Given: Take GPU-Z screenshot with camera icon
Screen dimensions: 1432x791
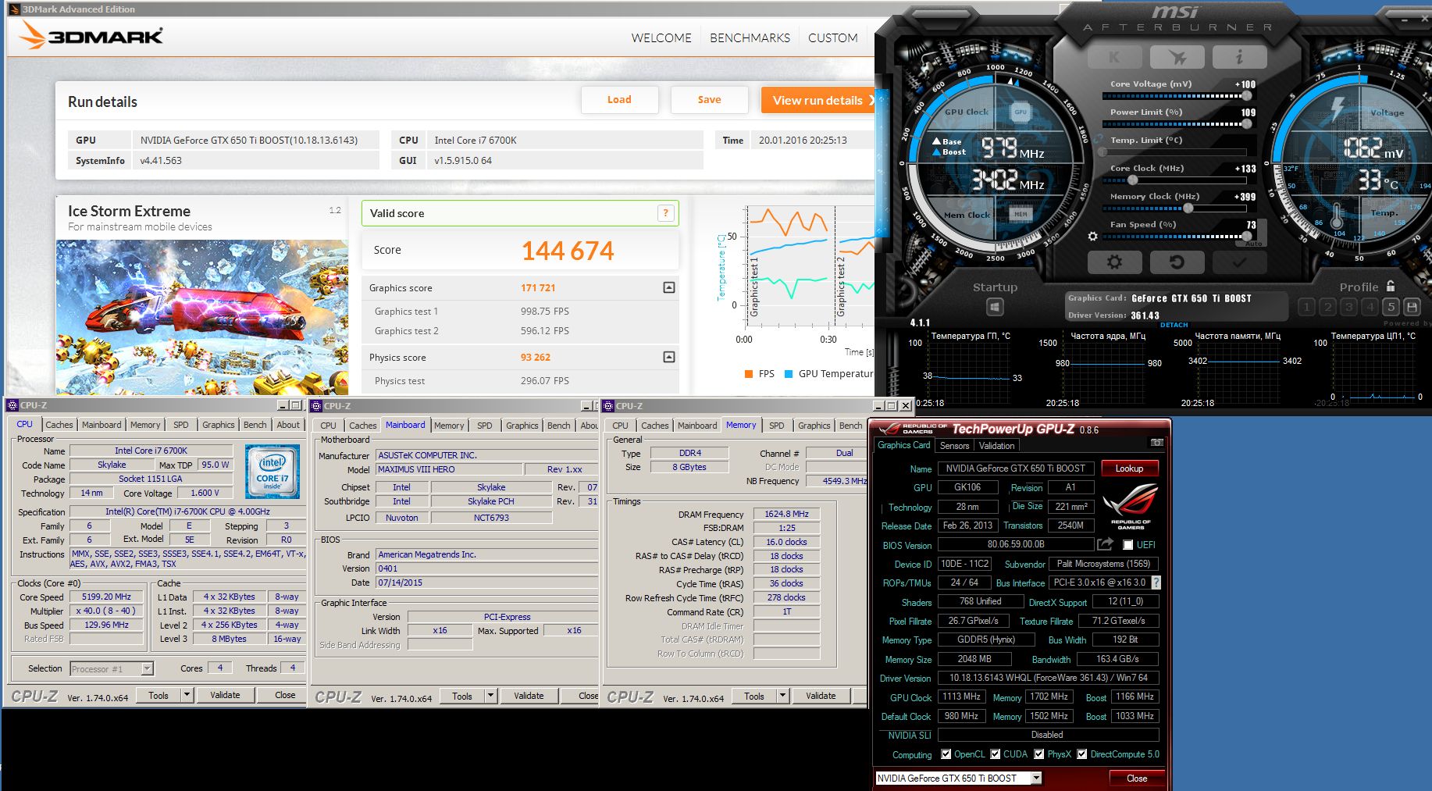Looking at the screenshot, I should pyautogui.click(x=1157, y=443).
